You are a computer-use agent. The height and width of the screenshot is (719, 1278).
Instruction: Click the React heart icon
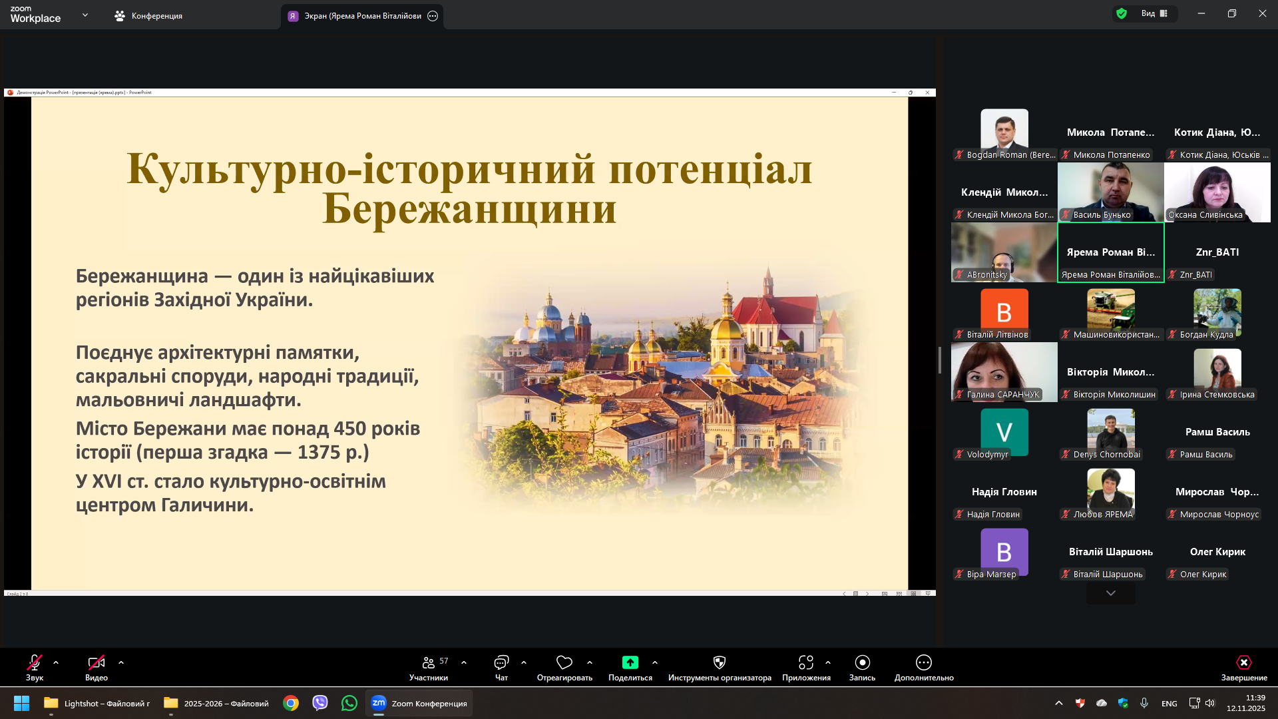(x=564, y=662)
